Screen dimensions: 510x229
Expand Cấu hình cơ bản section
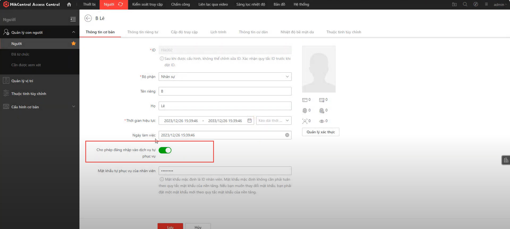click(74, 107)
